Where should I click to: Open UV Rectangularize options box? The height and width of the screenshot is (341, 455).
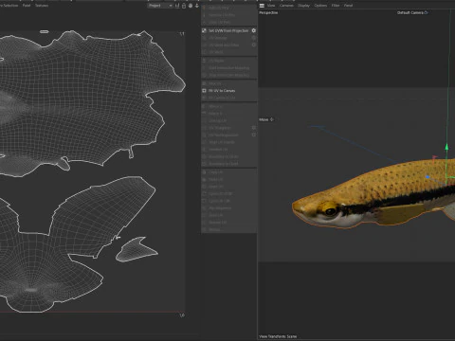254,135
